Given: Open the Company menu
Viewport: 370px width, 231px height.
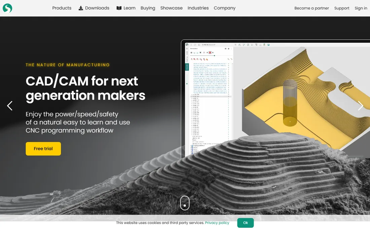Looking at the screenshot, I should (x=225, y=8).
